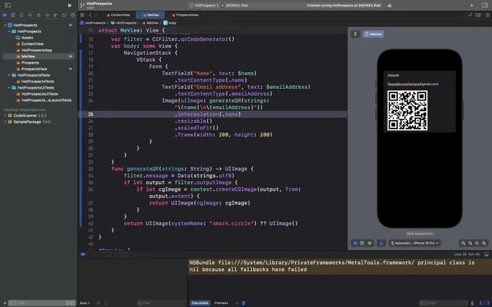Viewport: 492px width, 307px height.
Task: Toggle the inspectors panel on the right
Action: coord(485,5)
